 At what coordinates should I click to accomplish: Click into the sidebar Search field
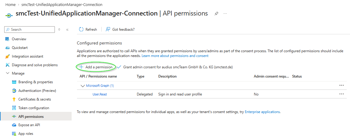pos(29,30)
